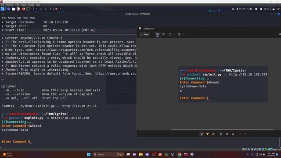The width and height of the screenshot is (281, 158).
Task: Switch to workspace 2 in Kali panel
Action: 41,9
